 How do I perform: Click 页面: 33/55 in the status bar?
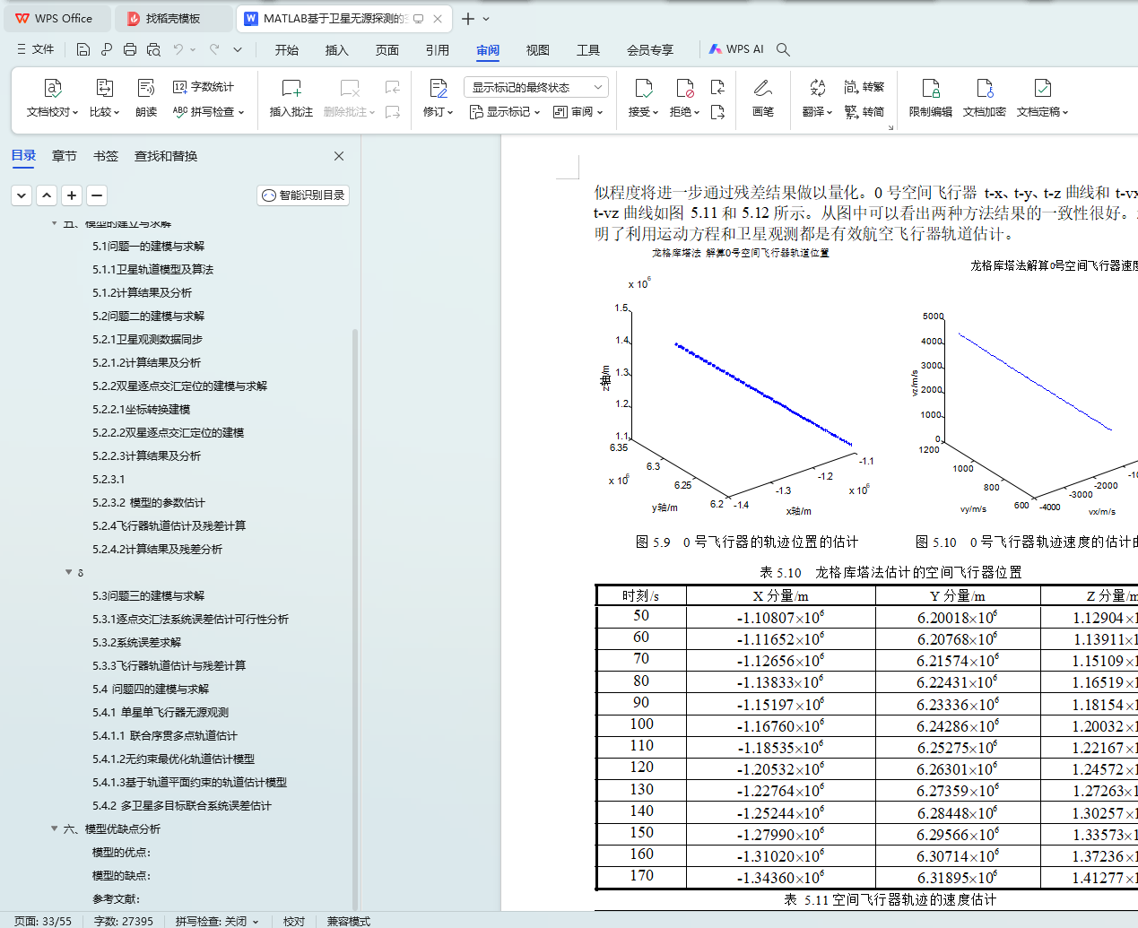(x=43, y=921)
